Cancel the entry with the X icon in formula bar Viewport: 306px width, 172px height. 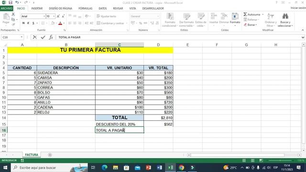click(35, 37)
